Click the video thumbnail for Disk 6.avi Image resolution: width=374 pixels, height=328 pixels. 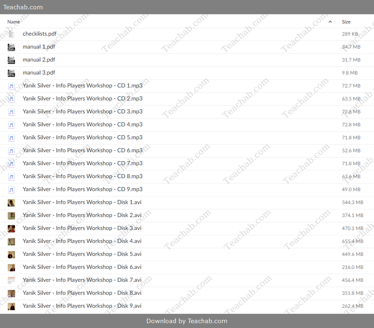[11, 268]
